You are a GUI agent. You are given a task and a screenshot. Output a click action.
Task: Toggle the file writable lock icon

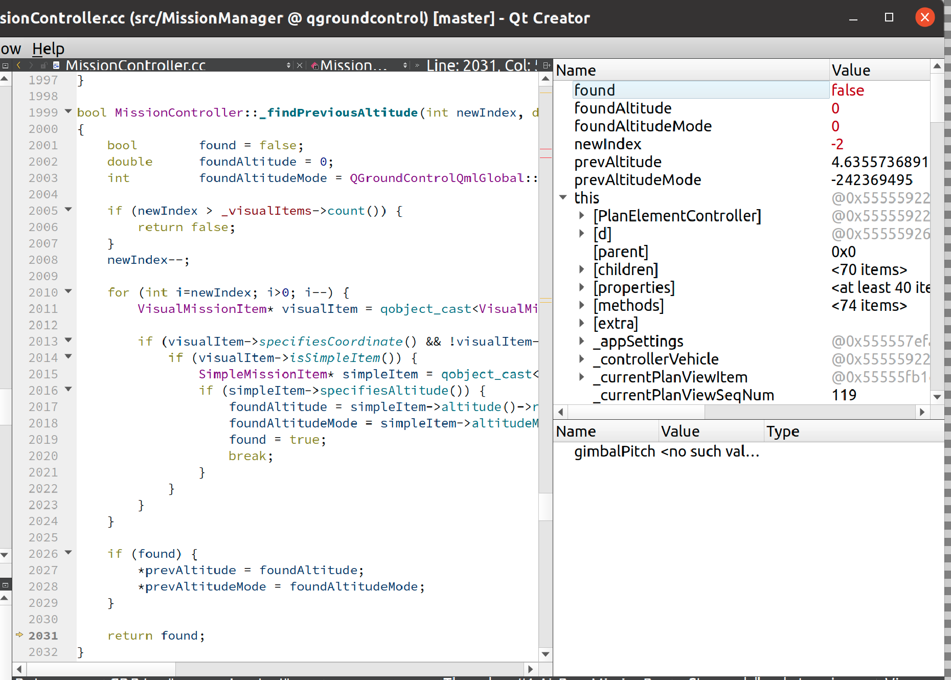click(44, 65)
